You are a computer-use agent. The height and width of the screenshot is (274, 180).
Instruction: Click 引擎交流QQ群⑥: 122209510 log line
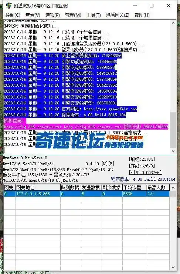(x=61, y=97)
